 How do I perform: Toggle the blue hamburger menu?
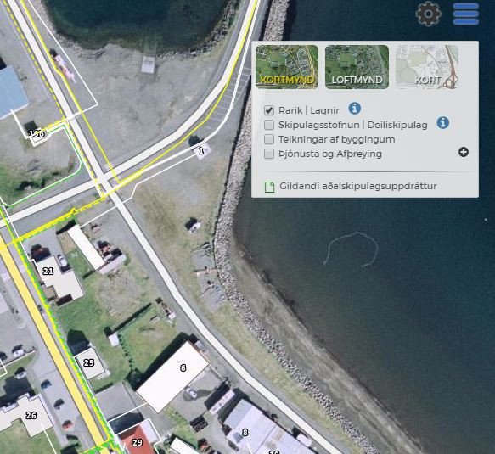click(466, 14)
